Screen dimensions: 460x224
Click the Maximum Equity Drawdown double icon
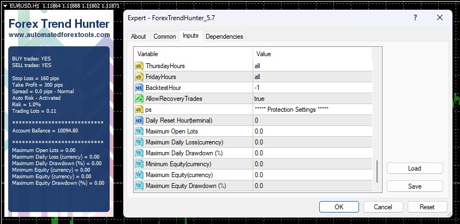click(139, 186)
